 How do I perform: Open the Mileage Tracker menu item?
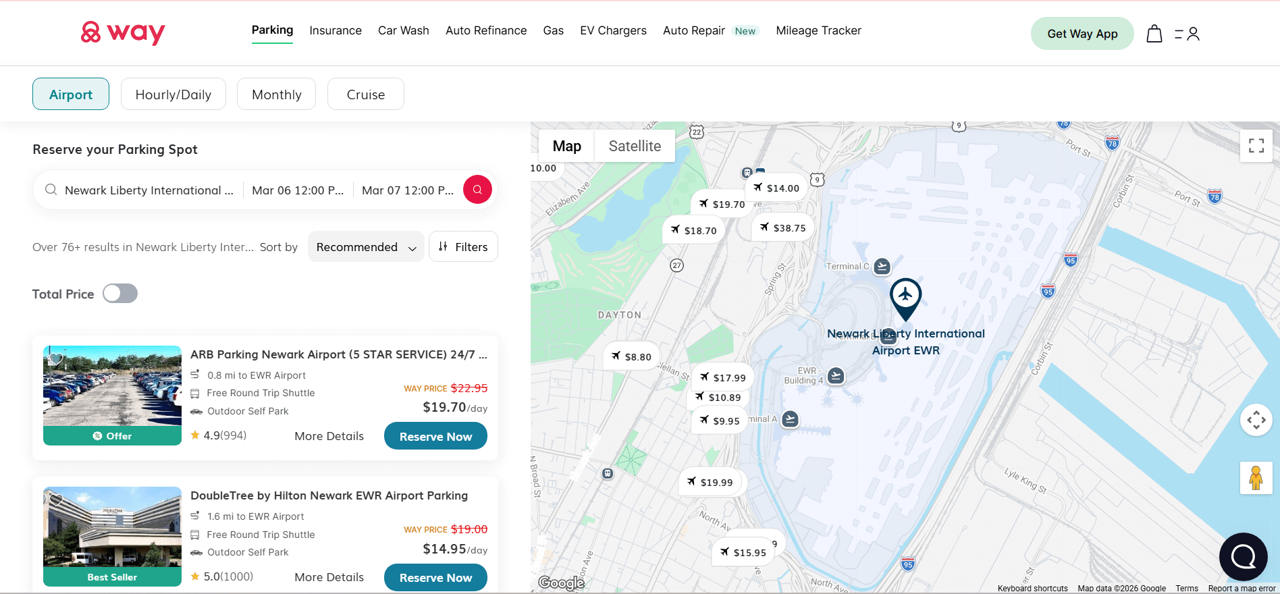[818, 30]
